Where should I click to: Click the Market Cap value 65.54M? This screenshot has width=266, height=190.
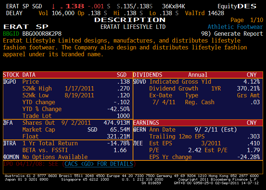120,129
